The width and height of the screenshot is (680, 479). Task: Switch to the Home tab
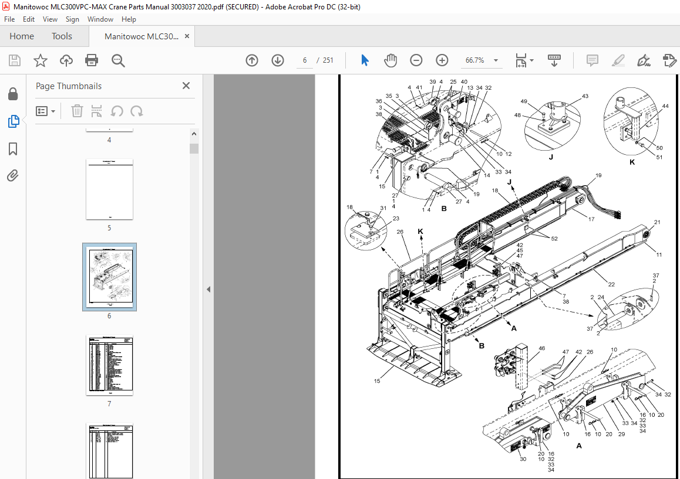[x=22, y=36]
